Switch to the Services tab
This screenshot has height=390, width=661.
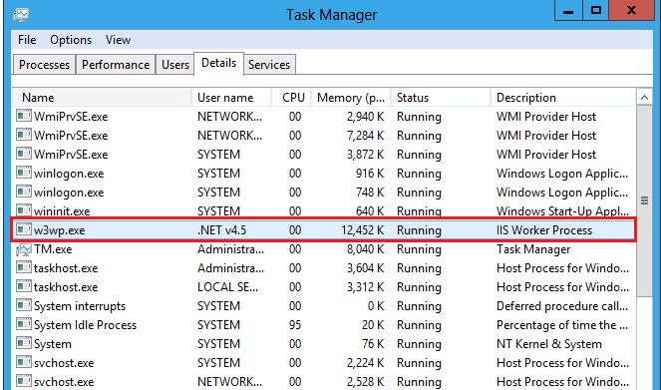(x=269, y=65)
